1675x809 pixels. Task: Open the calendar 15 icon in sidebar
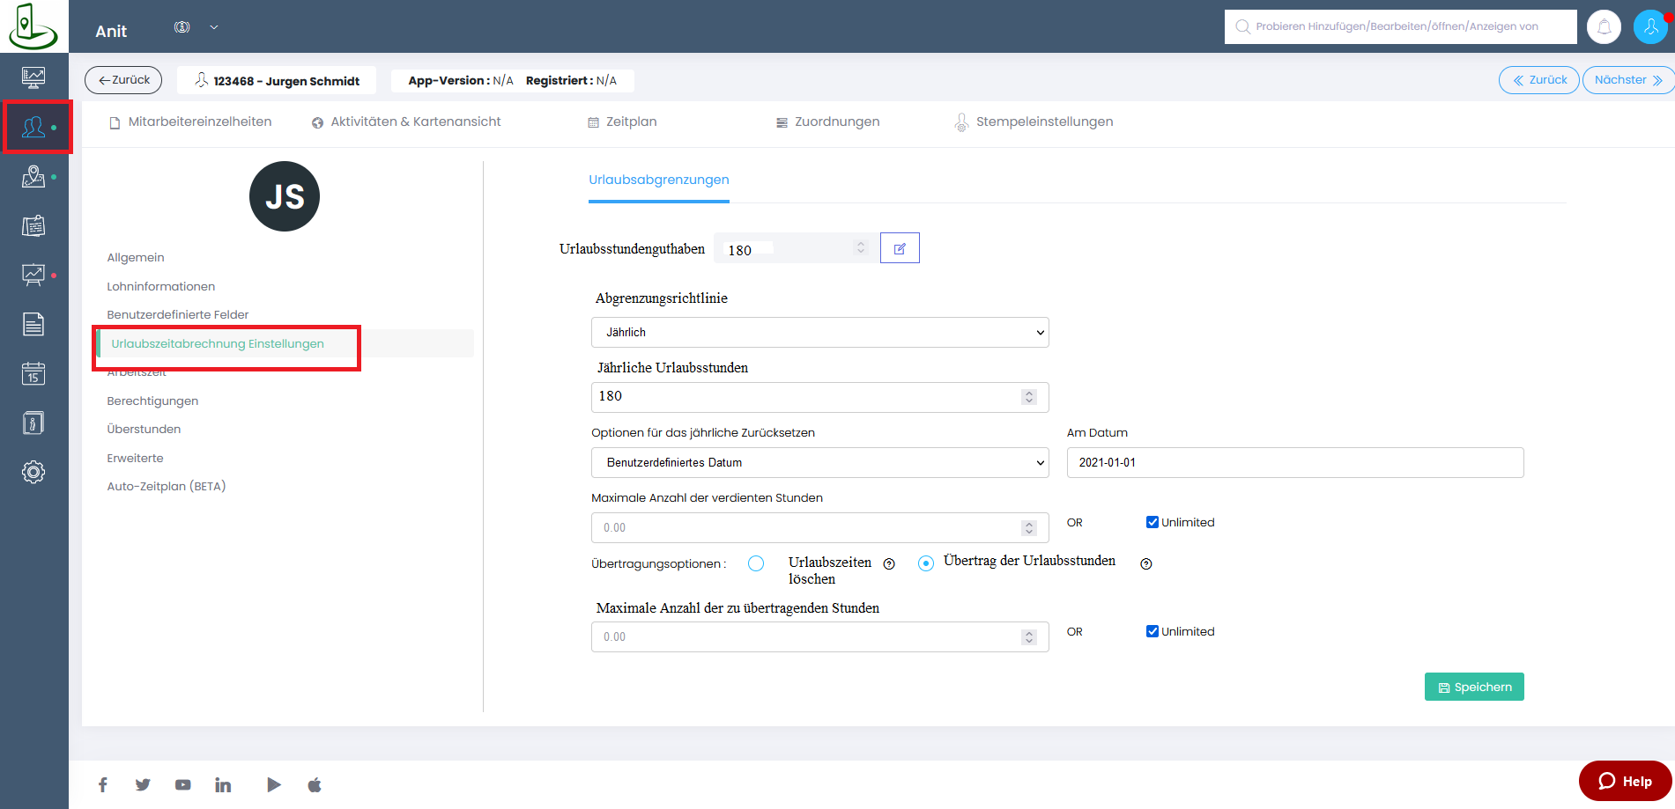[33, 373]
